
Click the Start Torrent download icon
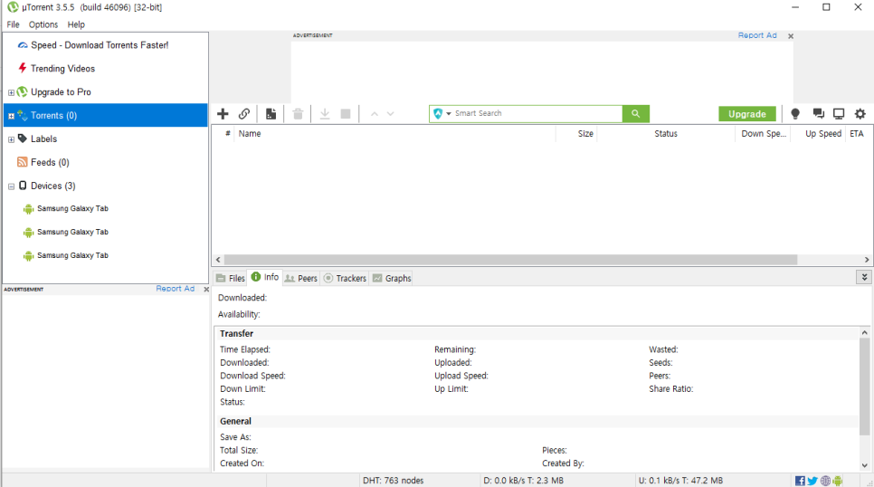pos(325,114)
